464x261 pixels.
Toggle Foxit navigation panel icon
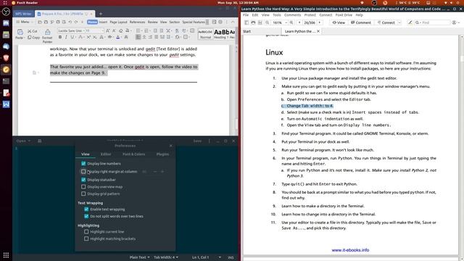tap(246, 22)
